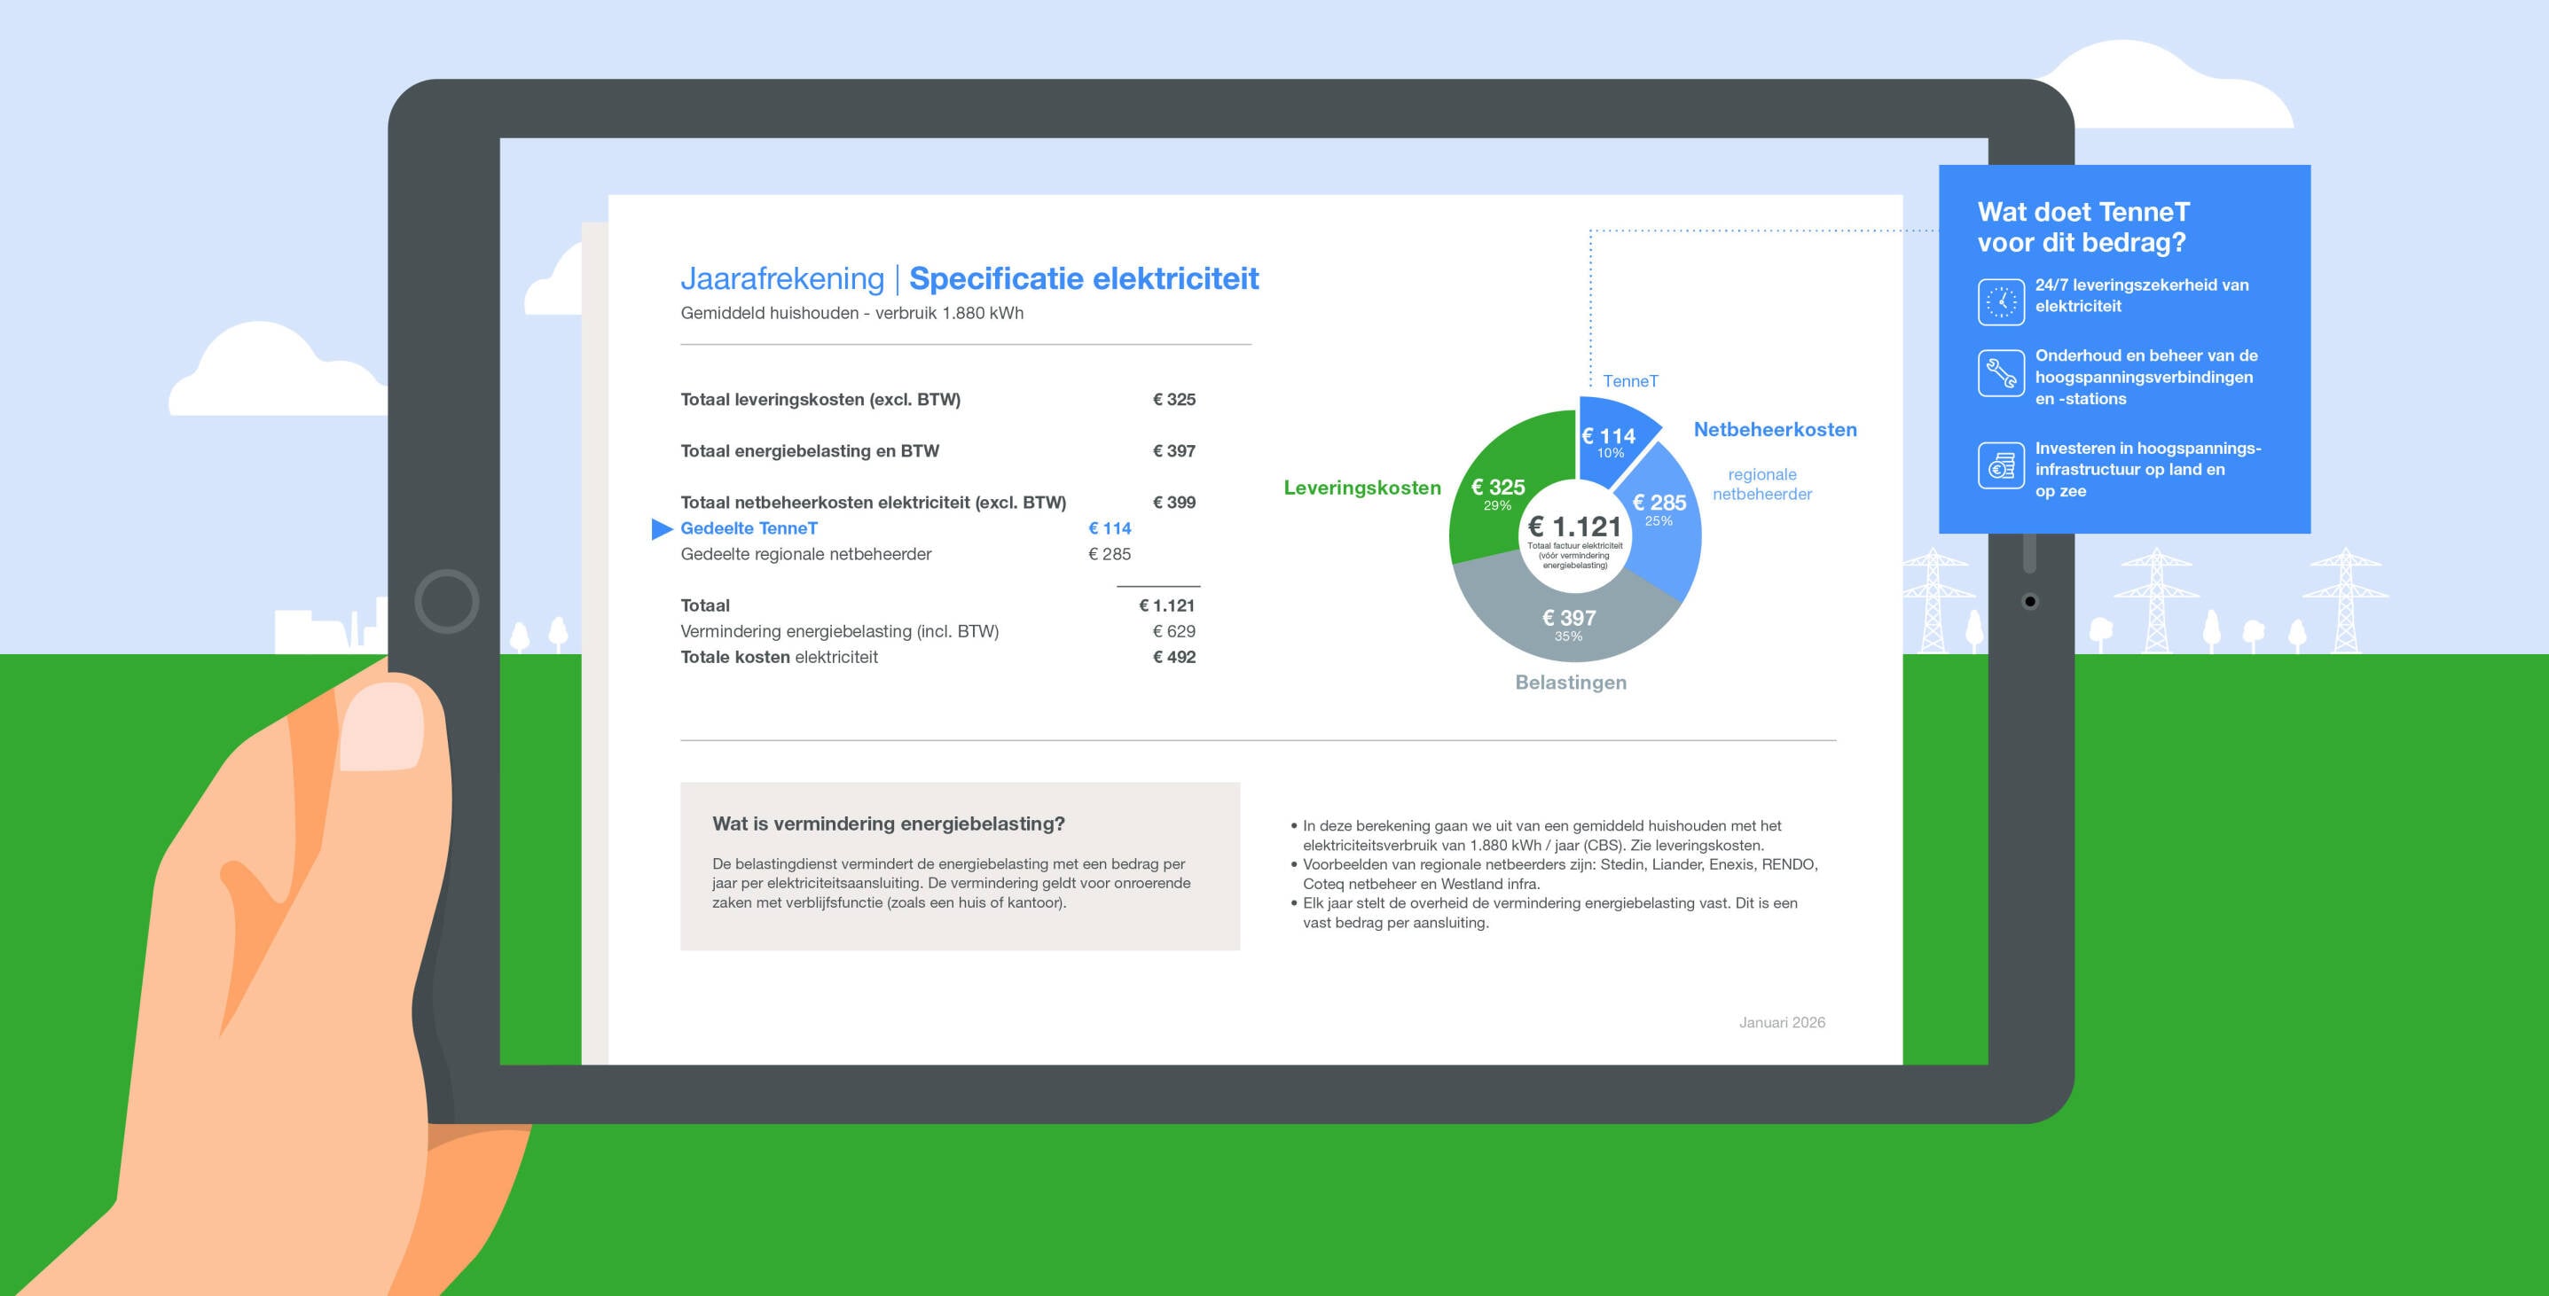Click the Specificatie elektriciteit heading
This screenshot has height=1296, width=2549.
[1084, 279]
